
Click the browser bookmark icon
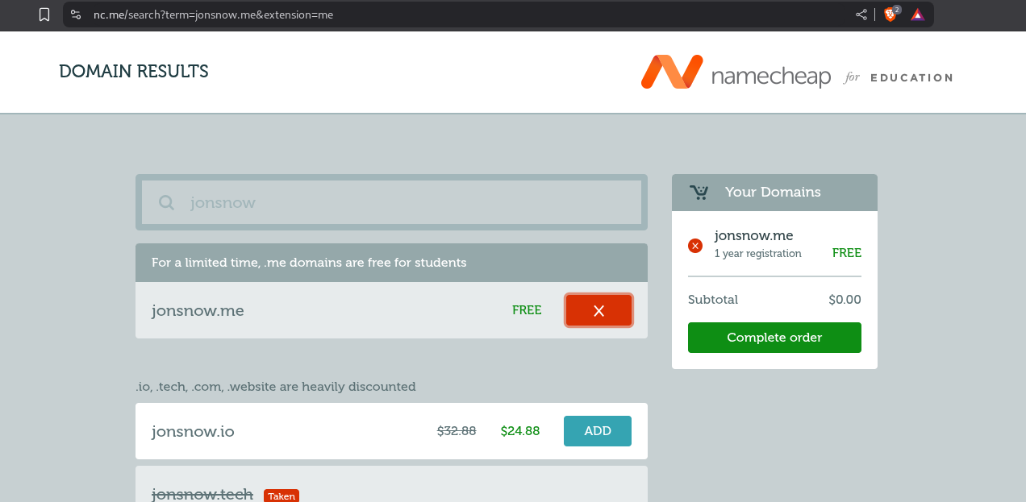pyautogui.click(x=44, y=15)
